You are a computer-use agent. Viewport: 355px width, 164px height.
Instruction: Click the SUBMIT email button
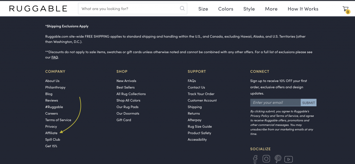coord(309,102)
